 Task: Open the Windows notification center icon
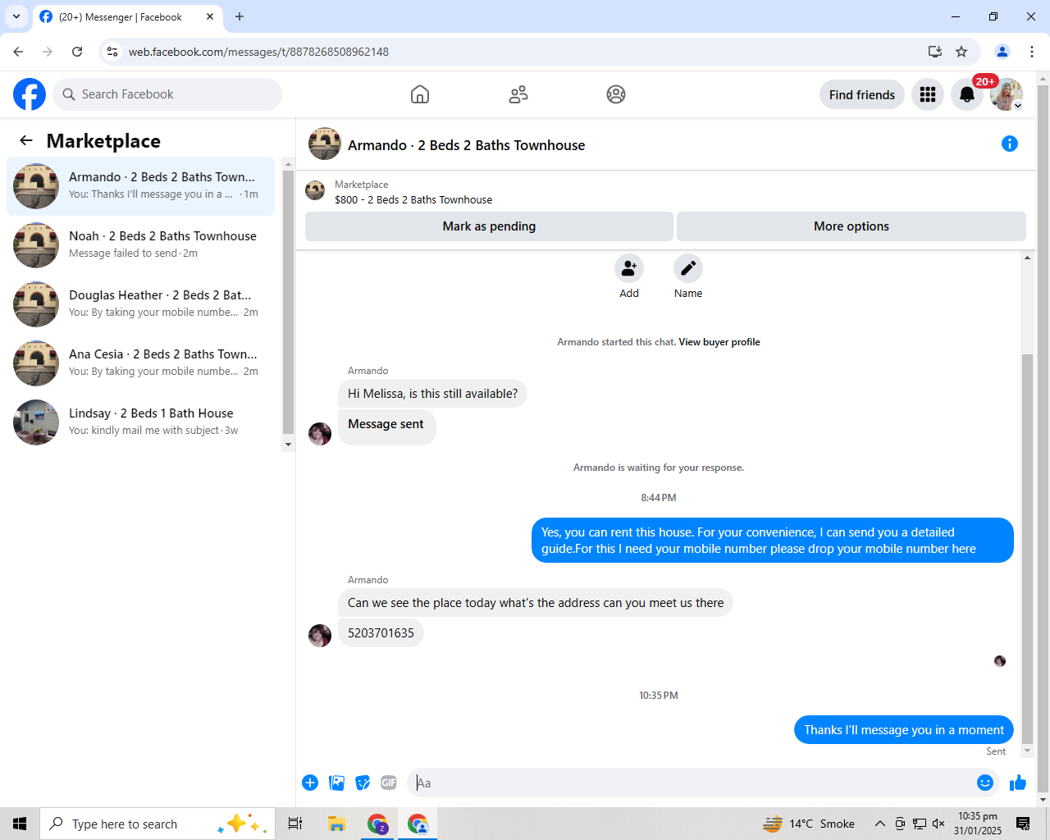(x=1023, y=824)
